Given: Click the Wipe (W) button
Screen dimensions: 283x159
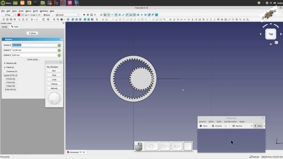Looking at the screenshot, I should click(11, 86).
